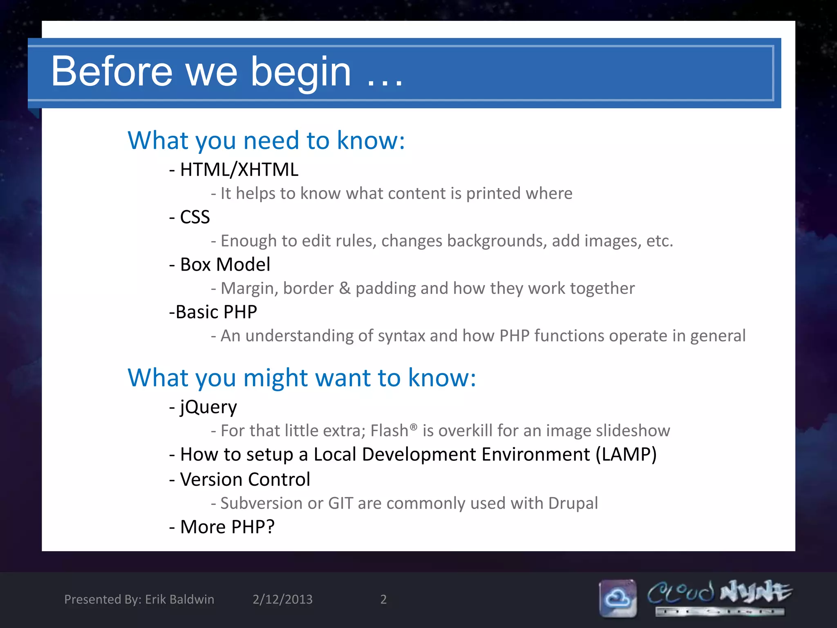
Task: Click the margin, border & padding sub-bullet
Action: (423, 288)
